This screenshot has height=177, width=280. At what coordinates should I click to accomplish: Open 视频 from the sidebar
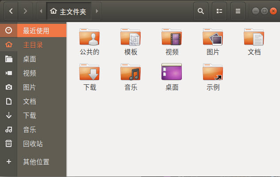(33, 73)
